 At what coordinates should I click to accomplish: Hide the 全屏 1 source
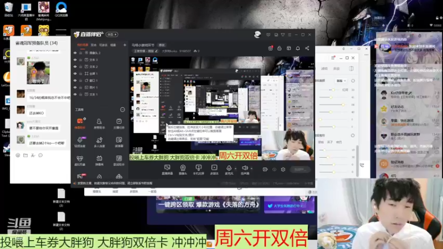click(x=75, y=74)
